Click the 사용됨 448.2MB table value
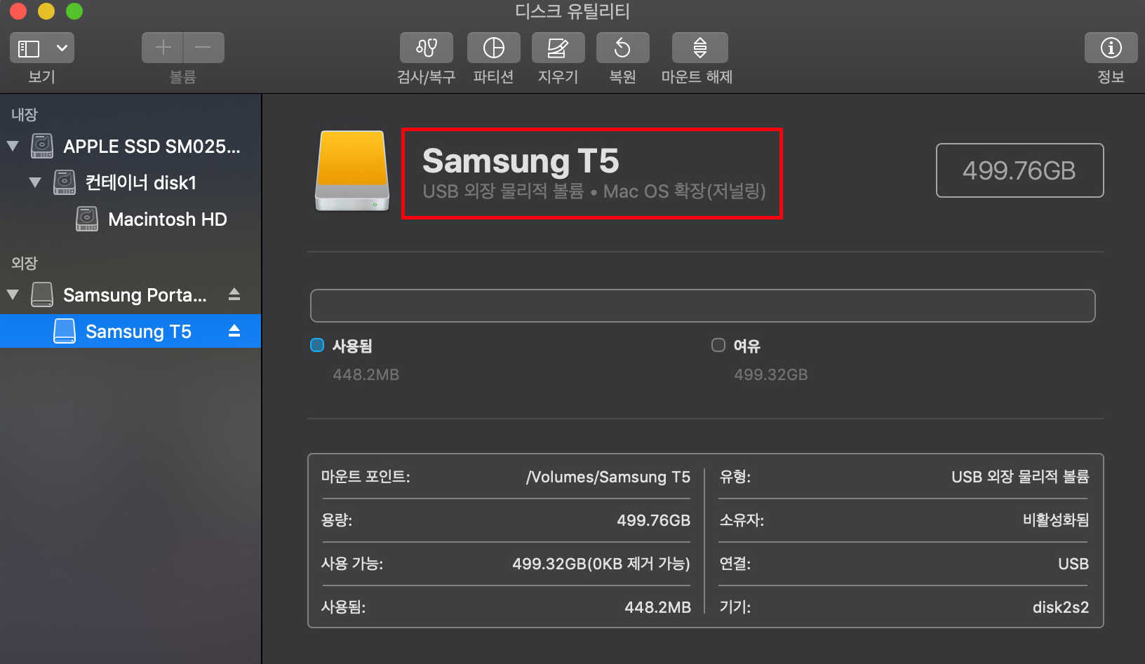The height and width of the screenshot is (664, 1145). pyautogui.click(x=657, y=607)
